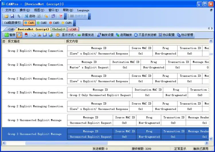The width and height of the screenshot is (215, 152).
Task: Click the open folder icon in main toolbar
Action: click(x=6, y=16)
